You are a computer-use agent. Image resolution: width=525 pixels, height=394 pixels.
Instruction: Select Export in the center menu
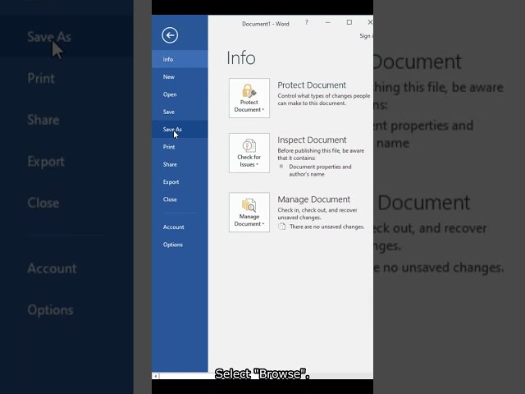[x=180, y=182]
